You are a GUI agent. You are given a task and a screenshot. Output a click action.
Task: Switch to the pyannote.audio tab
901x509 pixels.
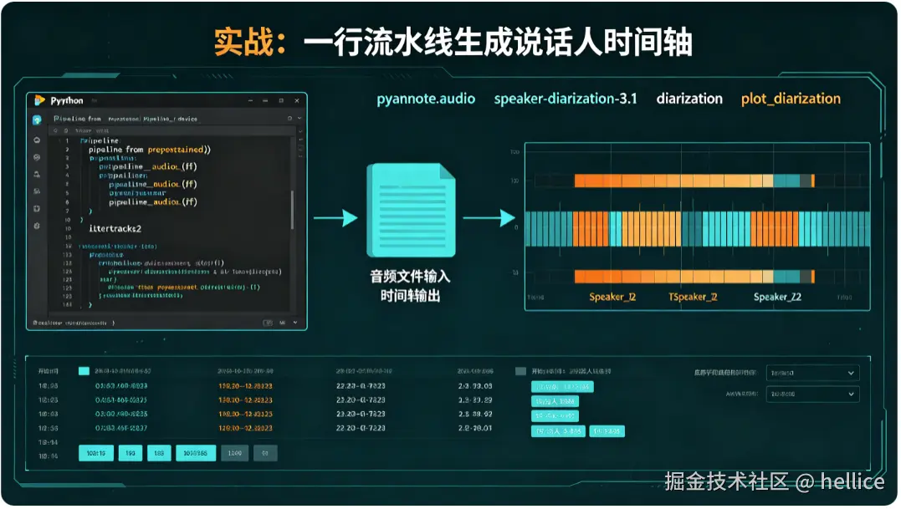coord(426,99)
